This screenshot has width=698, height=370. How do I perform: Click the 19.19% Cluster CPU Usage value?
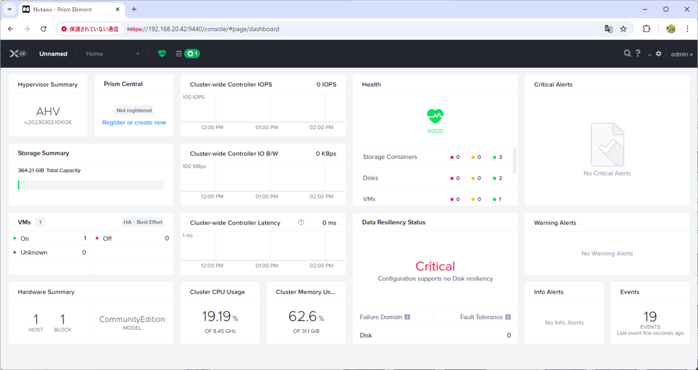click(220, 316)
